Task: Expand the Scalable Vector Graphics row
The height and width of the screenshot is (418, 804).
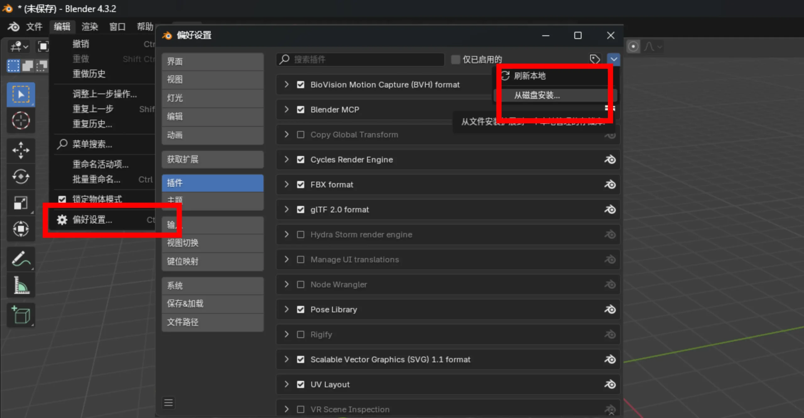Action: [x=286, y=359]
